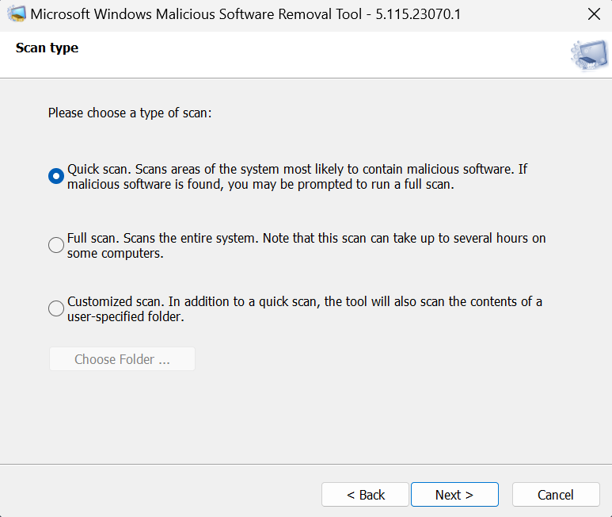Click the 'Please choose a type of scan' text
Viewport: 612px width, 517px height.
pos(130,113)
